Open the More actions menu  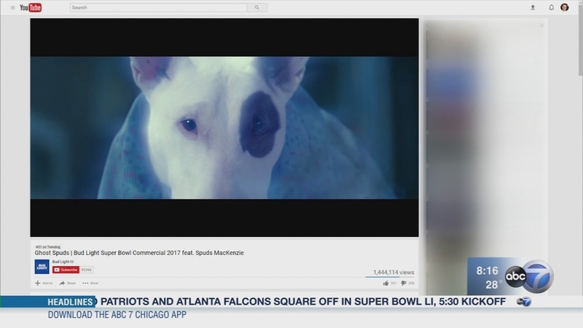[x=90, y=284]
